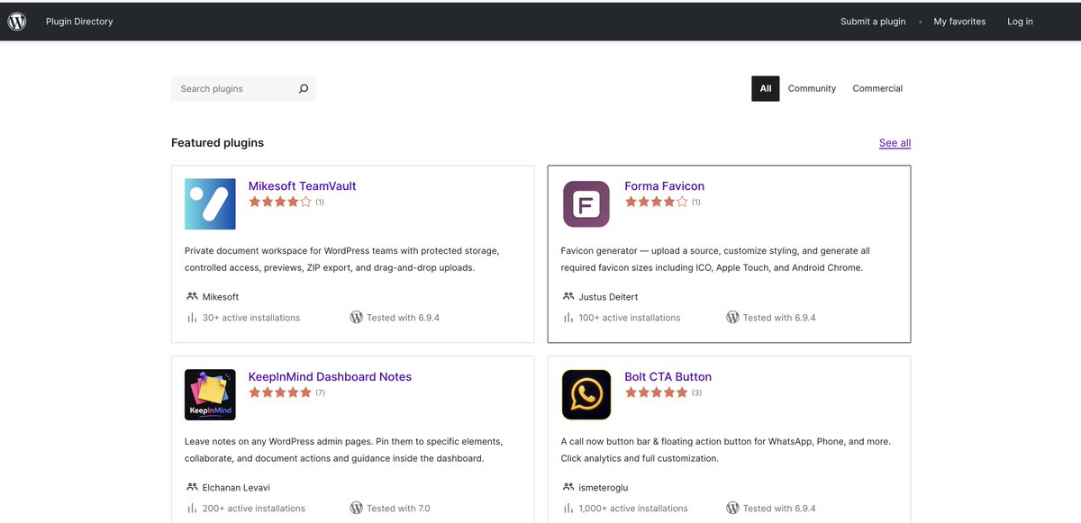Open the WordPress logo home link
The image size is (1081, 523).
[17, 22]
